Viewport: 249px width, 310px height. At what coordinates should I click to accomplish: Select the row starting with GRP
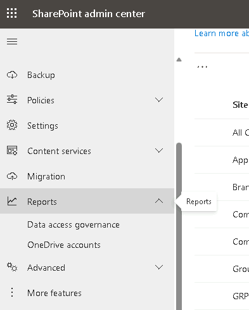point(222,296)
